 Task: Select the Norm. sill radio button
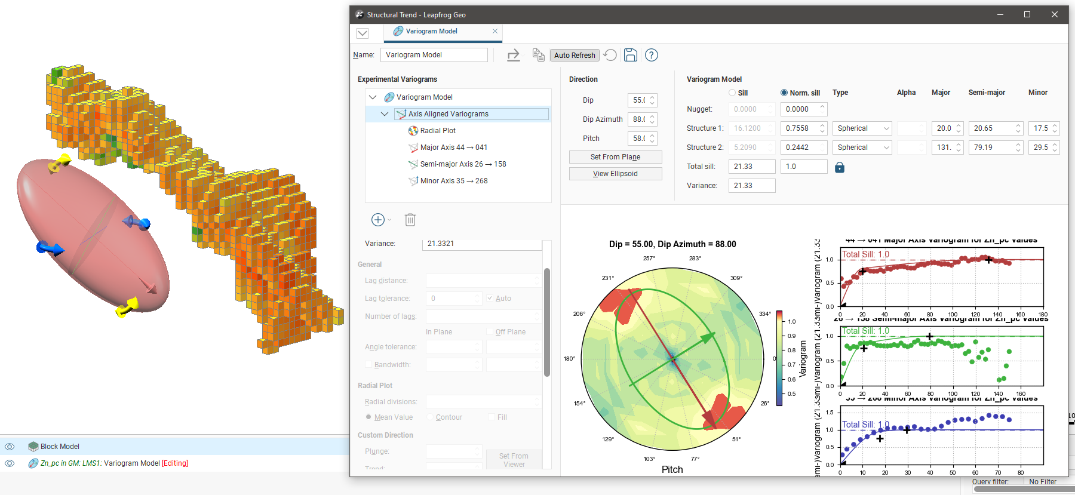click(x=784, y=93)
